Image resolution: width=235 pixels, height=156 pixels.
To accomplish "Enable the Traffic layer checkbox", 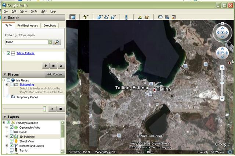I will pos(11,150).
